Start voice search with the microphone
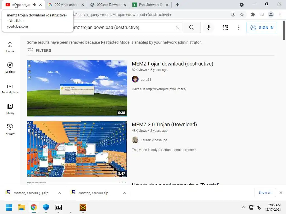The width and height of the screenshot is (286, 214). [x=208, y=28]
